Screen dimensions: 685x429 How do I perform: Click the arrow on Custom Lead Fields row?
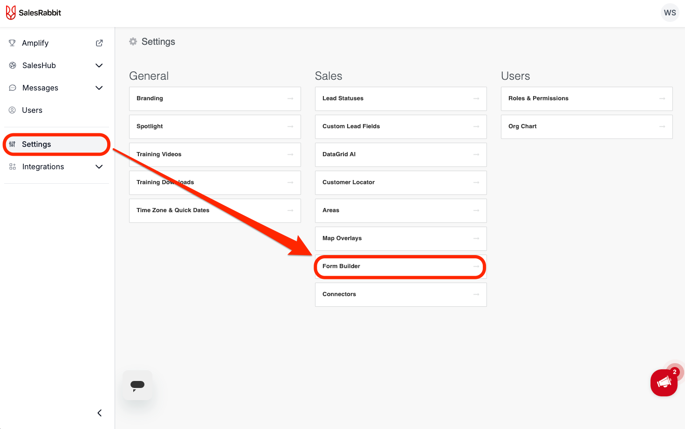click(x=476, y=126)
